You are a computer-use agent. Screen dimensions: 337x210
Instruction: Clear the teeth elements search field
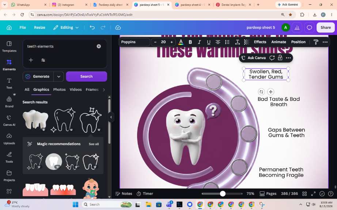[99, 46]
